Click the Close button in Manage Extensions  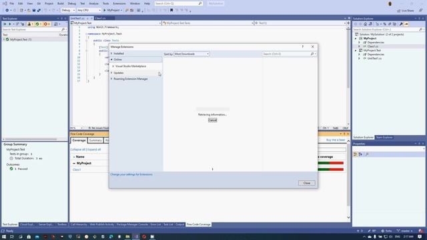(307, 183)
